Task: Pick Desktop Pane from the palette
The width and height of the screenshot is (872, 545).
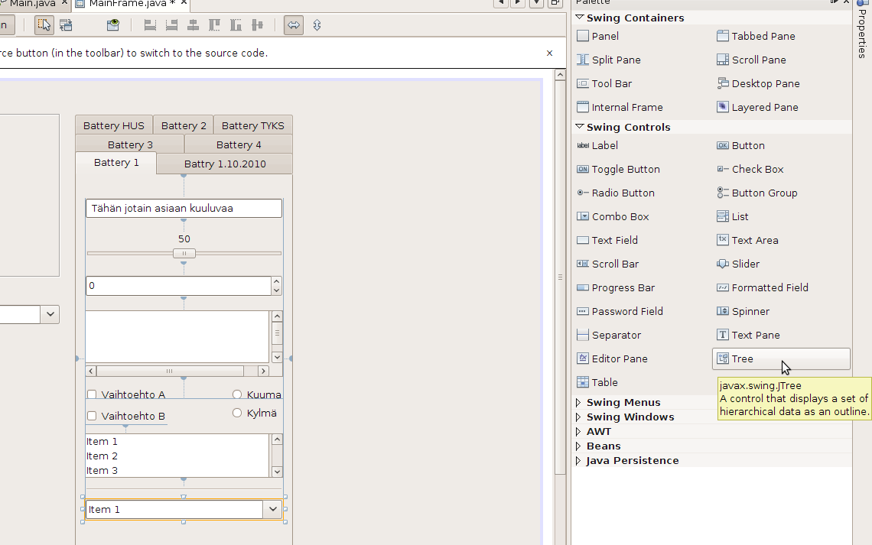Action: pos(758,84)
